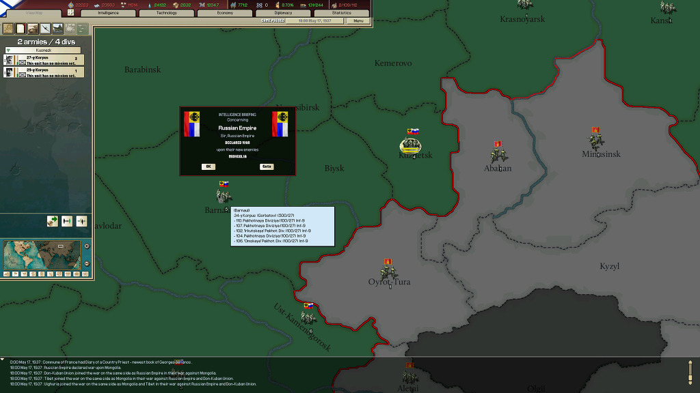700x393 pixels.
Task: Show naval forces list via warship icon
Action: (58, 29)
